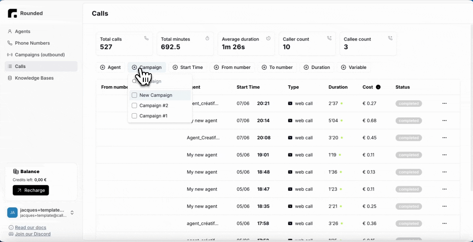Expand the Start Time filter
The height and width of the screenshot is (242, 473).
coord(188,67)
